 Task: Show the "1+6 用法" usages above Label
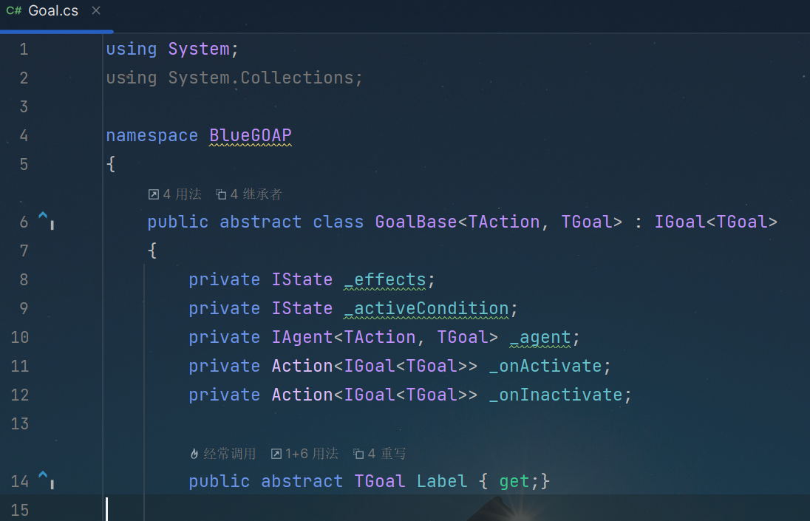pyautogui.click(x=304, y=454)
